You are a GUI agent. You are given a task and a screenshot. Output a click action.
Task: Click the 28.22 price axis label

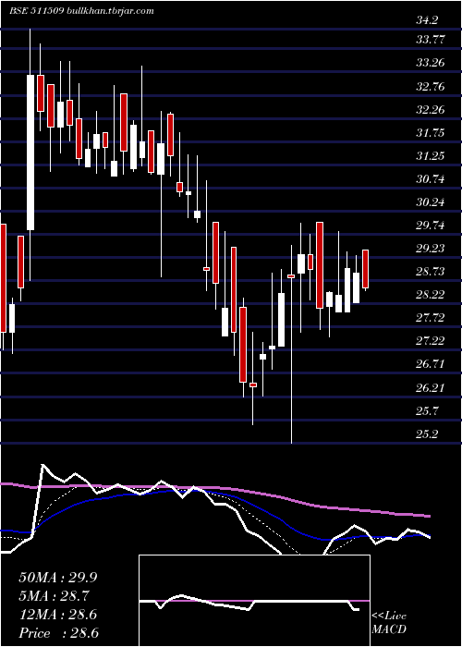[x=431, y=295]
